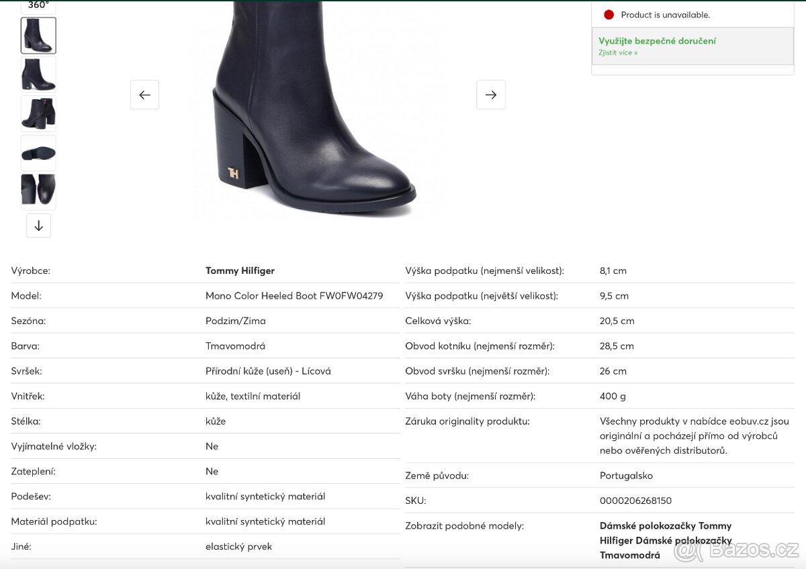806x569 pixels.
Task: Go to the previous product image
Action: pos(144,95)
